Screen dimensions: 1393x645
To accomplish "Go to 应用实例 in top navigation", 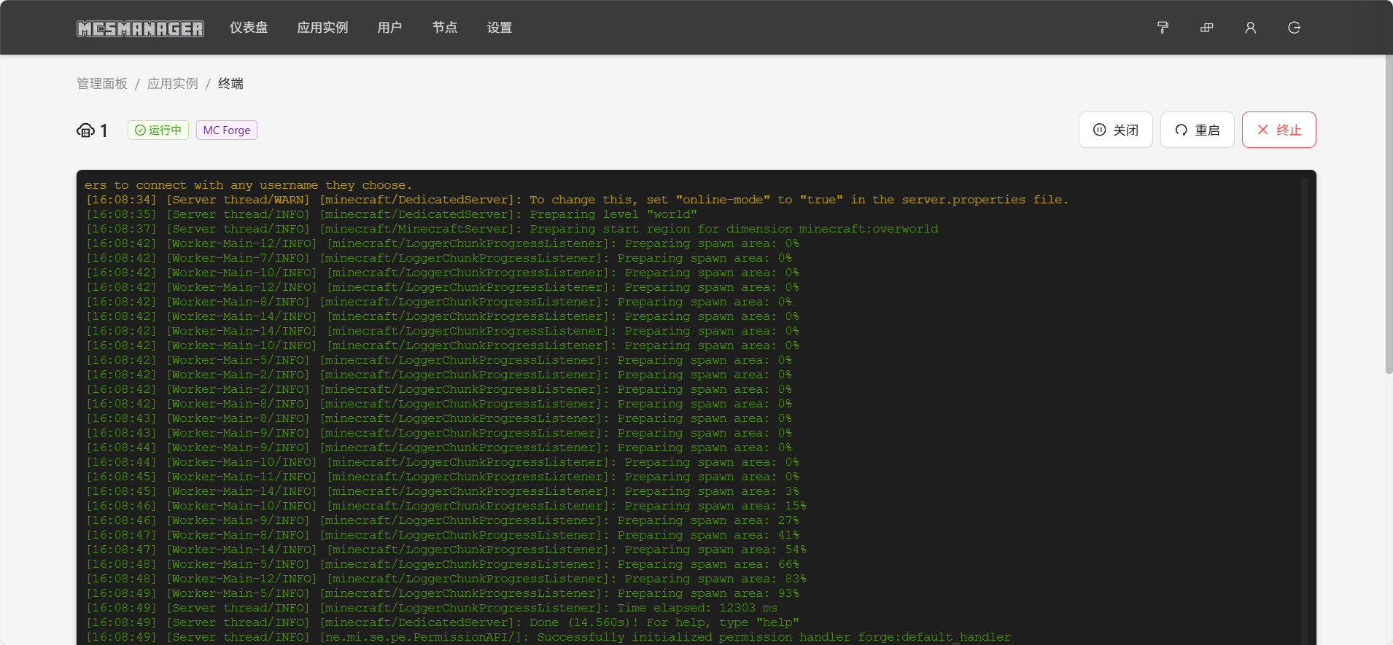I will 322,28.
